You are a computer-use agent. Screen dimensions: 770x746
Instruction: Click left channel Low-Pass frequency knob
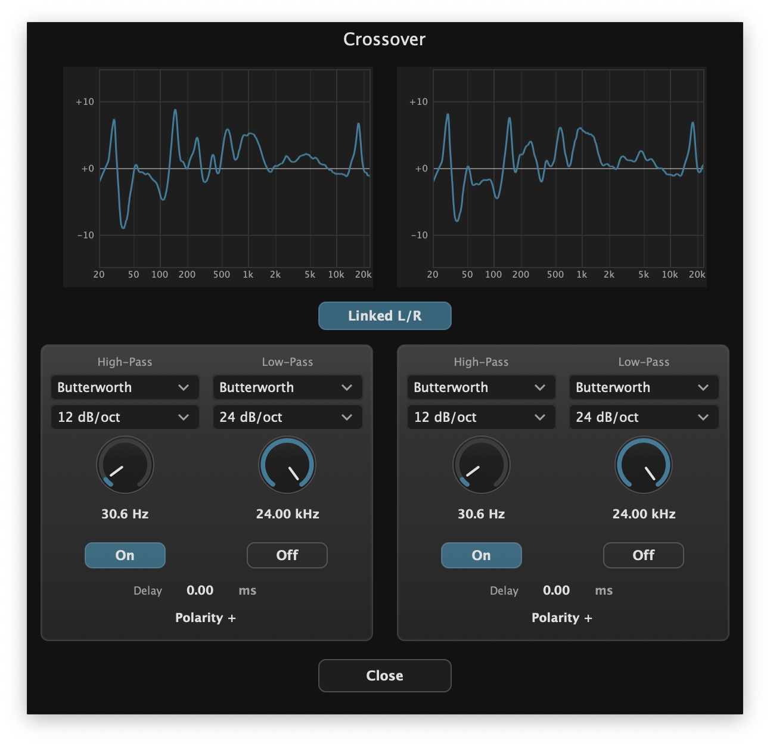click(287, 465)
